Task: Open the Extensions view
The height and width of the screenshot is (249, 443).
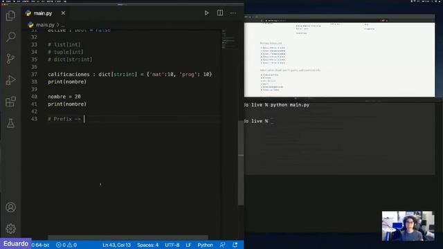Action: click(10, 102)
